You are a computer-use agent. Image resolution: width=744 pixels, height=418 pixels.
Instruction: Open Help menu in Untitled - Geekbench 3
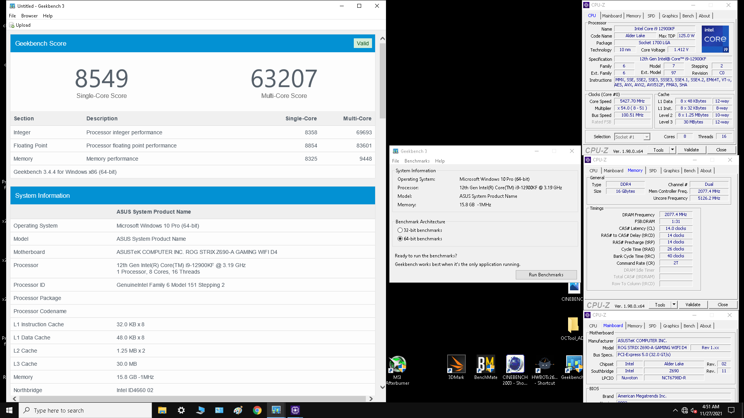point(48,16)
